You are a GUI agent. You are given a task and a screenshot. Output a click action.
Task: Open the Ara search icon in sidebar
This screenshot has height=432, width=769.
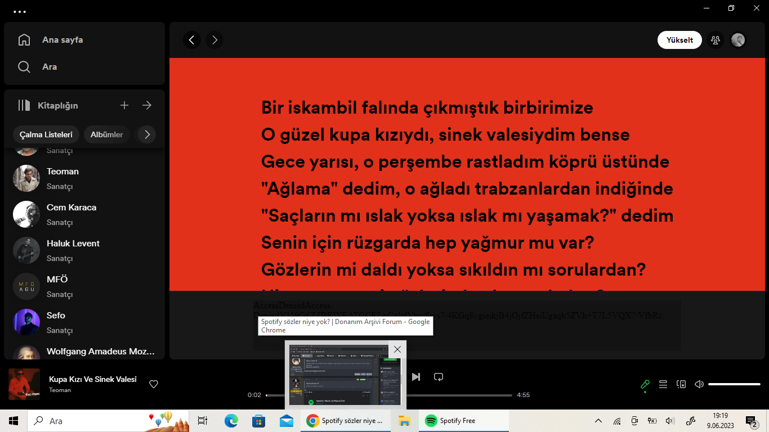pos(24,67)
